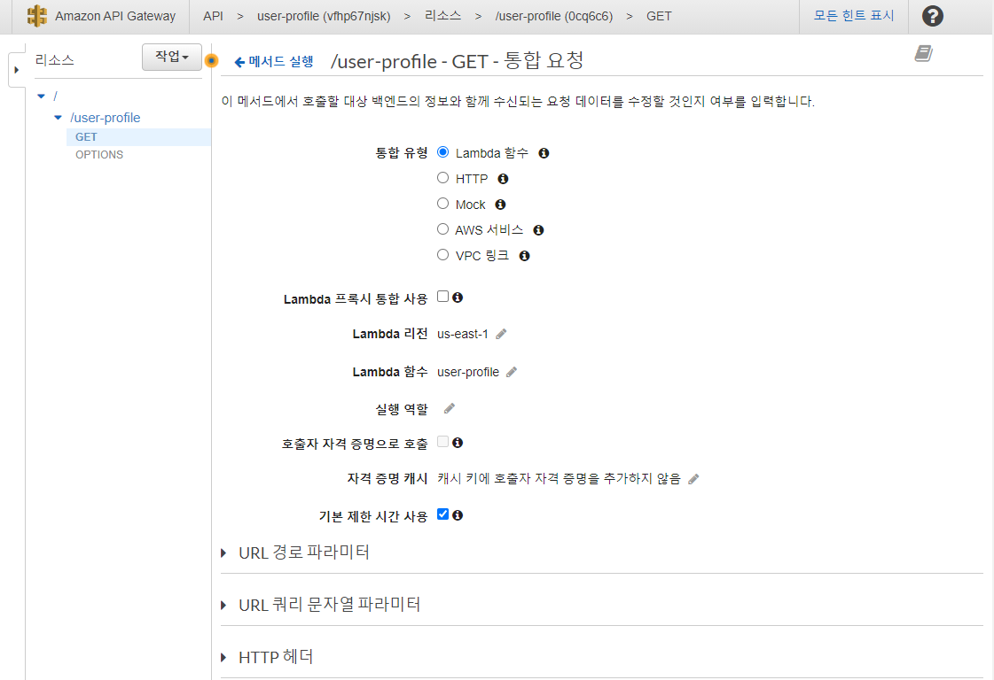Open the help question mark icon

click(933, 16)
